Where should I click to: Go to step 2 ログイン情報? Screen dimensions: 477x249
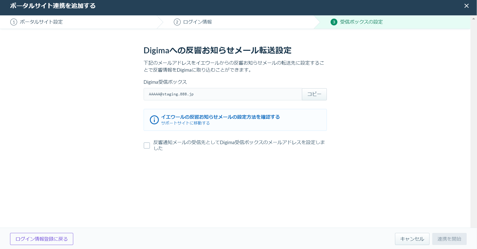(193, 22)
